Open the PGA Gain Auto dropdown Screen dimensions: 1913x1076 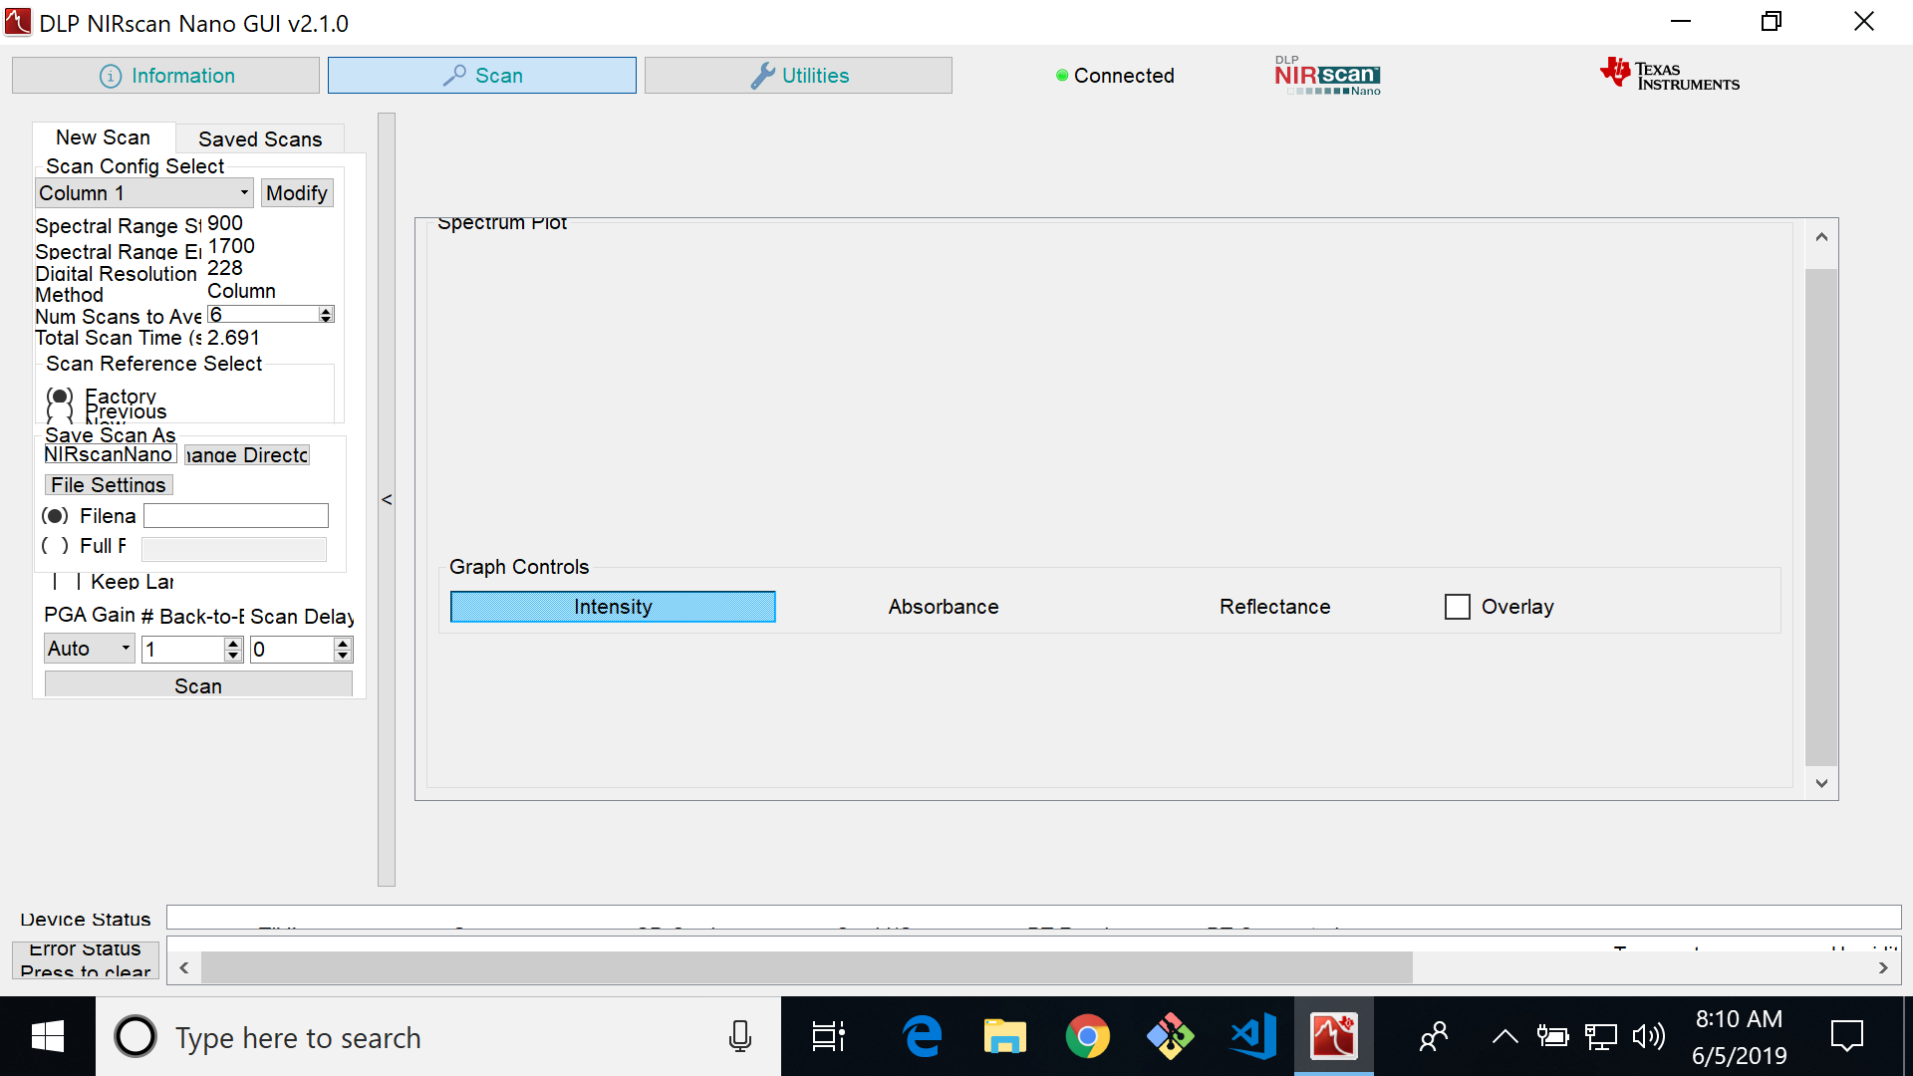click(x=90, y=649)
